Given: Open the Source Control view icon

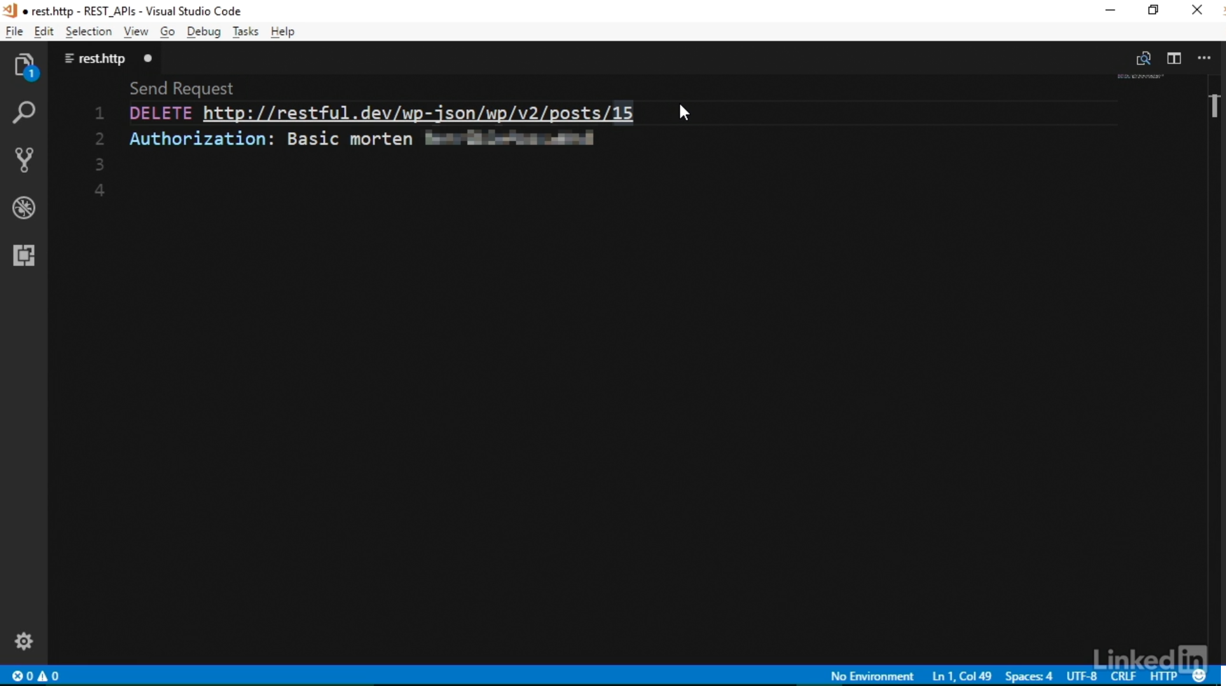Looking at the screenshot, I should click(24, 160).
